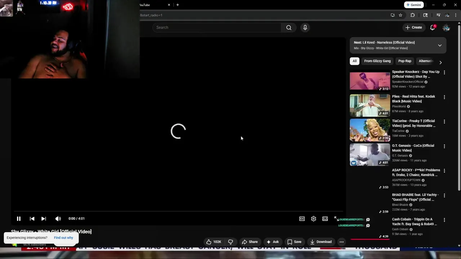Select the All filter chip
This screenshot has width=461, height=259.
354,61
